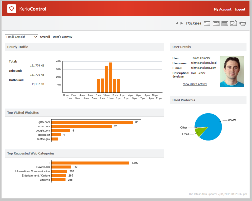252x201 pixels.
Task: Click the 8 am hourly traffic bar
Action: (x=98, y=86)
